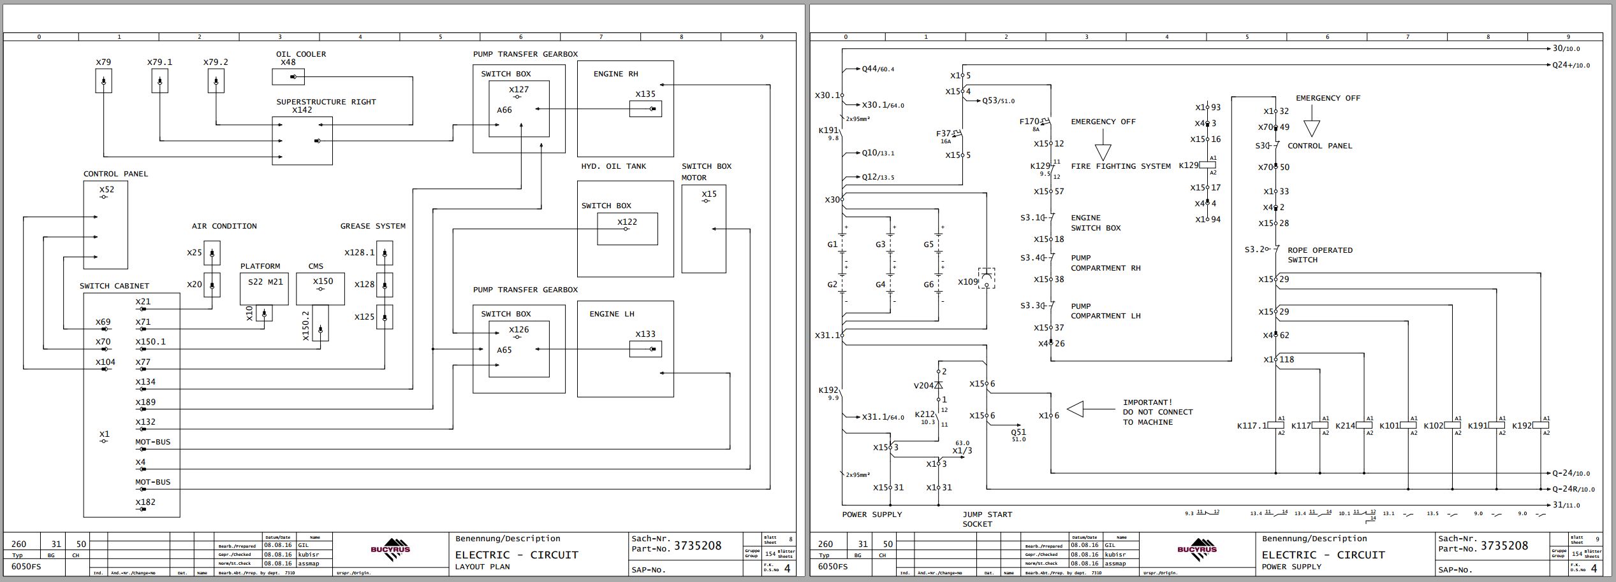Select the A65 switch box label
1616x582 pixels.
point(504,350)
